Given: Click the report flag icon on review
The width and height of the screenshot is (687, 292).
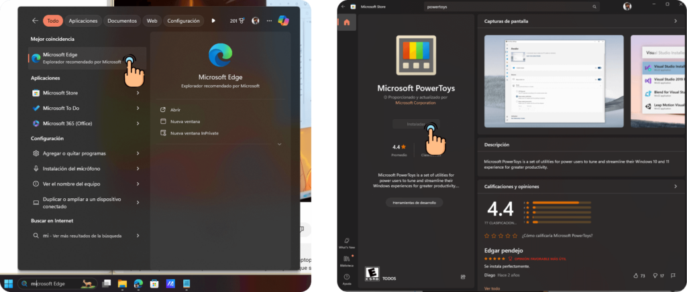Looking at the screenshot, I should click(x=675, y=275).
